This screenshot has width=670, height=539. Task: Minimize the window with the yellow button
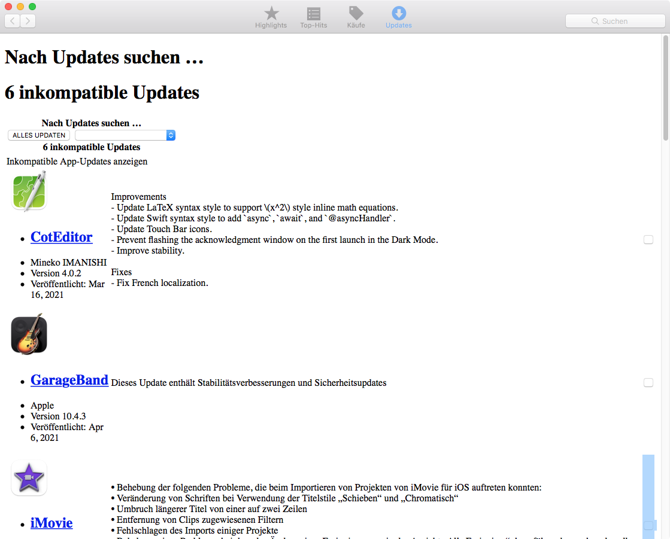pos(20,7)
